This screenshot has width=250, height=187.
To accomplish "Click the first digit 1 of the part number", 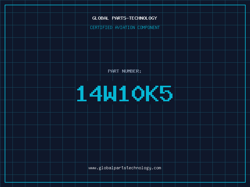I will 82,93.
